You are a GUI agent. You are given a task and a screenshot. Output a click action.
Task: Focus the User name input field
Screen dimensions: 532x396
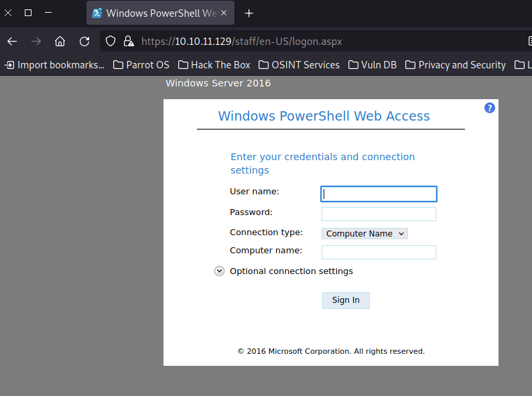[379, 194]
